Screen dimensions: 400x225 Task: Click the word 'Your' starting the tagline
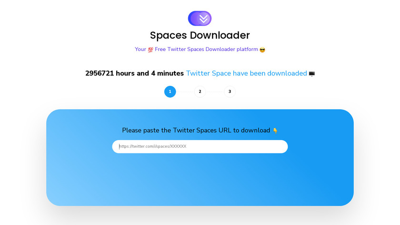(x=140, y=49)
